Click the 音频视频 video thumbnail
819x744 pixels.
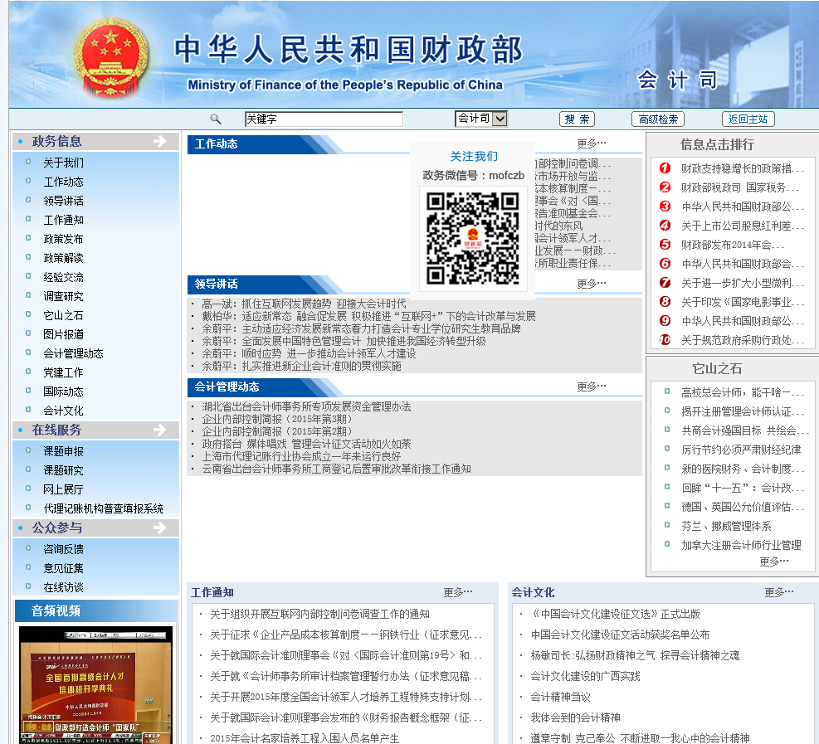coord(95,684)
